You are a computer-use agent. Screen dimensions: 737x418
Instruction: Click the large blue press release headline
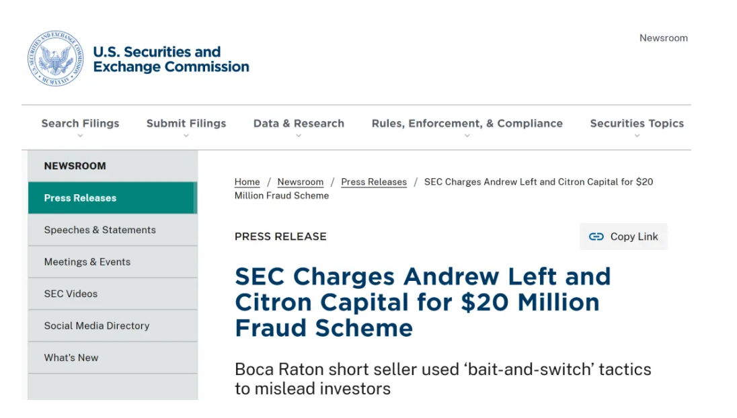point(422,302)
